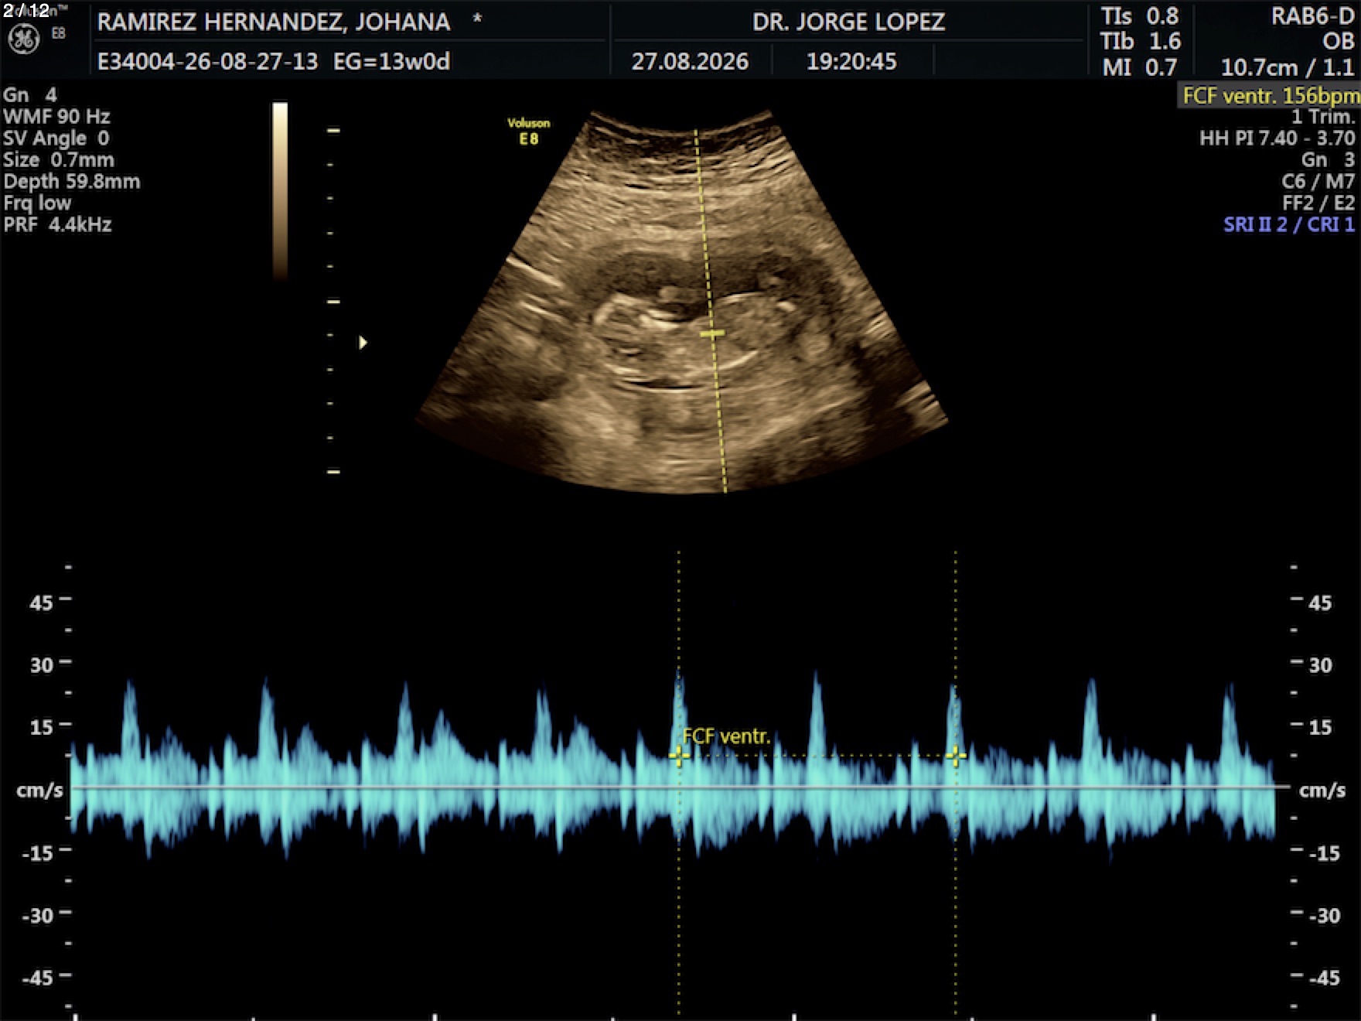The image size is (1361, 1021).
Task: Select the sample volume gate marker
Action: pyautogui.click(x=712, y=334)
